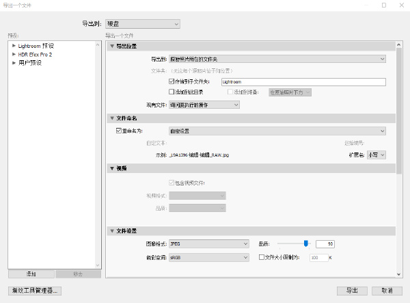
Task: Collapse the 导出位置 section triangle
Action: pos(112,47)
